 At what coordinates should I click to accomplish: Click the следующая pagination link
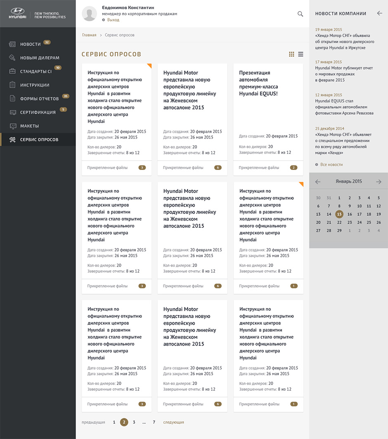(173, 422)
